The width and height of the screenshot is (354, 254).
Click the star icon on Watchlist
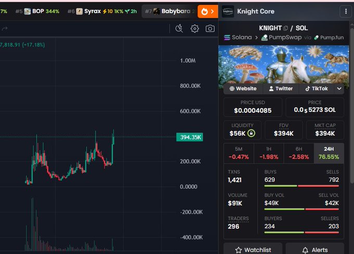tap(238, 250)
